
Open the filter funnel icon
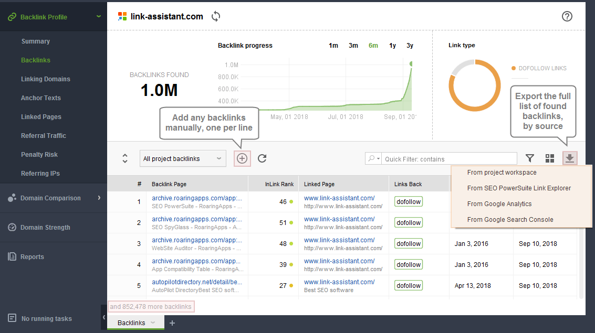click(x=530, y=158)
